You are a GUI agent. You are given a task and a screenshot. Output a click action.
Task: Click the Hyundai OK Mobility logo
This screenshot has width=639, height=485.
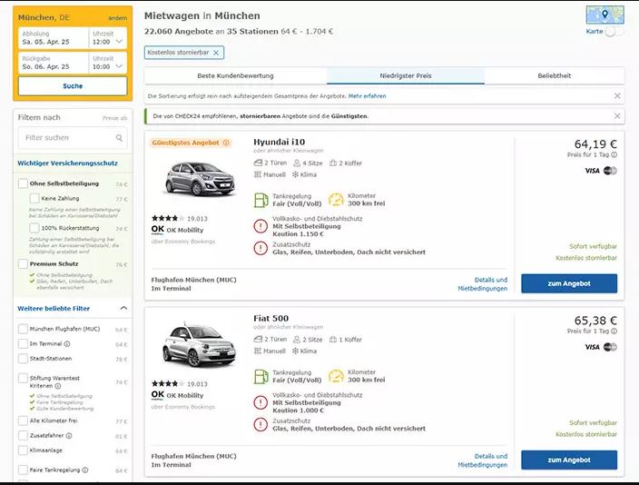coord(158,230)
